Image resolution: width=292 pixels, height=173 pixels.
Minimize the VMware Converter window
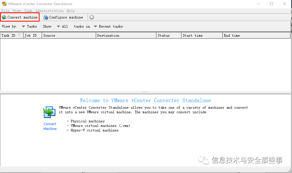coord(259,4)
